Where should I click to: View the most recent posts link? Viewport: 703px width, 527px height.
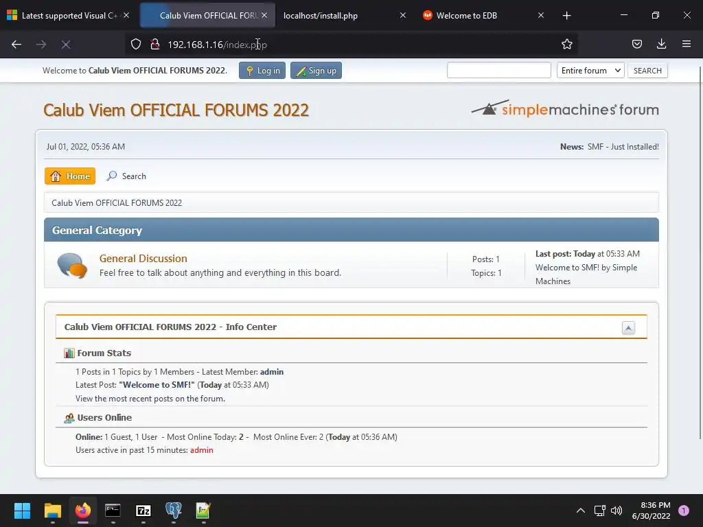coord(150,399)
